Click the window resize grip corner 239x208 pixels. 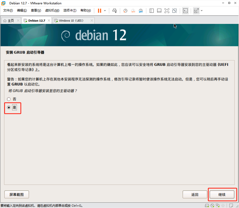click(237, 206)
